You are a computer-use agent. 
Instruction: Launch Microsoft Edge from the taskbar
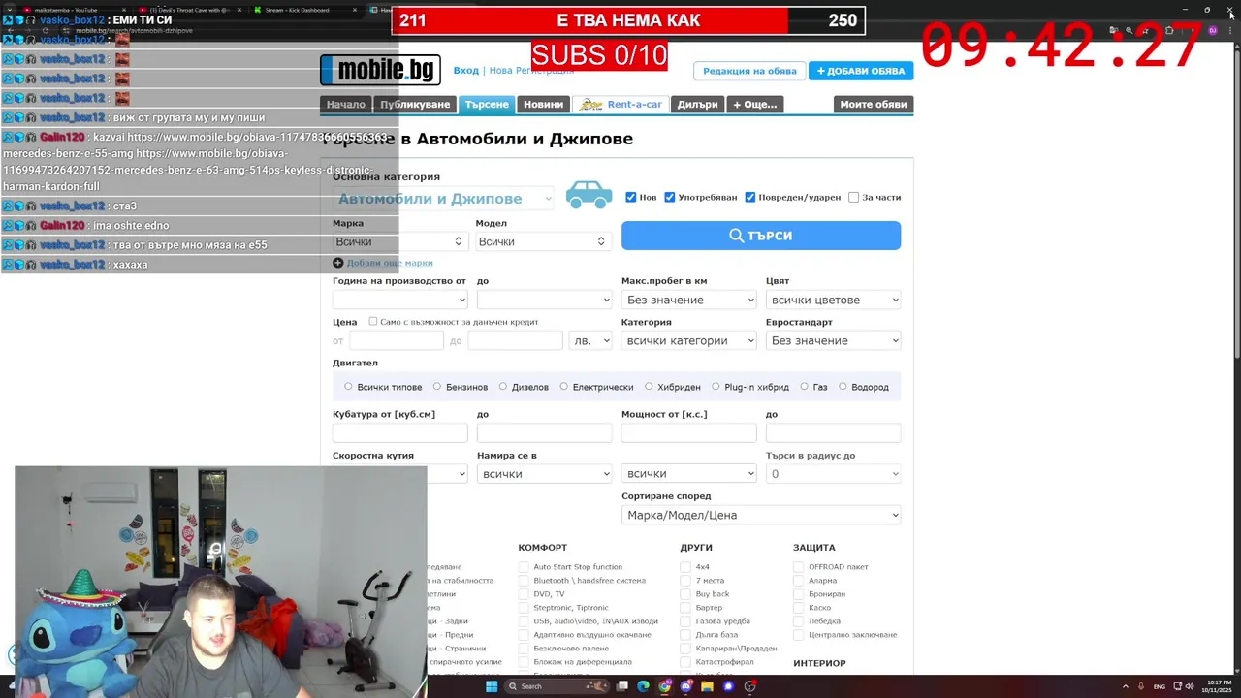[x=643, y=686]
